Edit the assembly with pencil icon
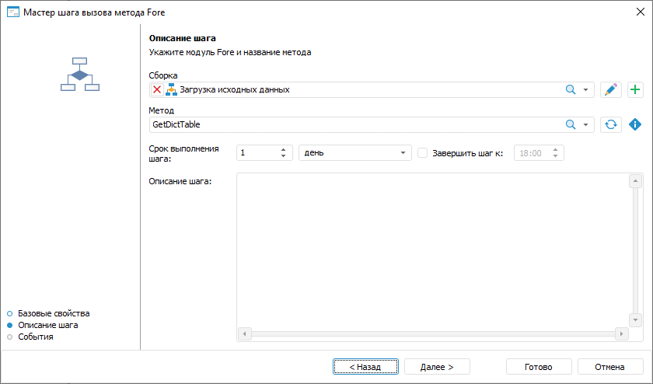Image resolution: width=653 pixels, height=384 pixels. pyautogui.click(x=611, y=90)
